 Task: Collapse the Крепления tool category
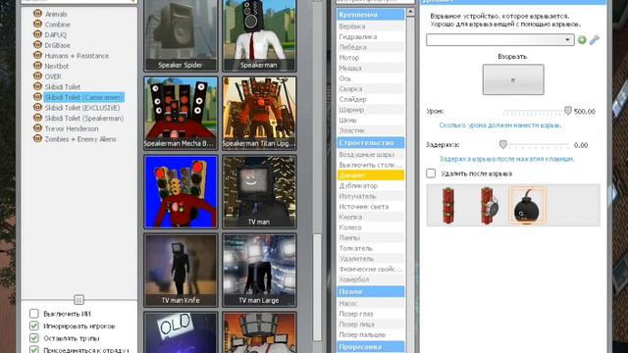[x=371, y=15]
